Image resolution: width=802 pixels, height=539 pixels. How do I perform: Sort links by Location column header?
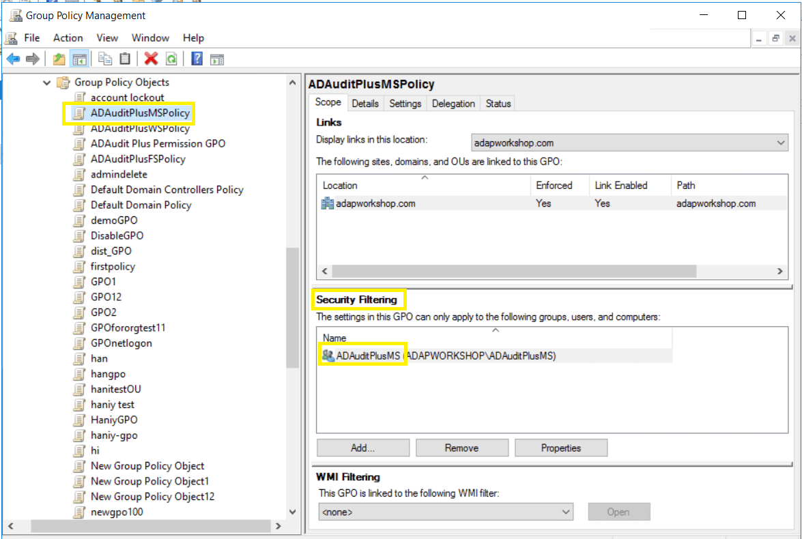(424, 185)
